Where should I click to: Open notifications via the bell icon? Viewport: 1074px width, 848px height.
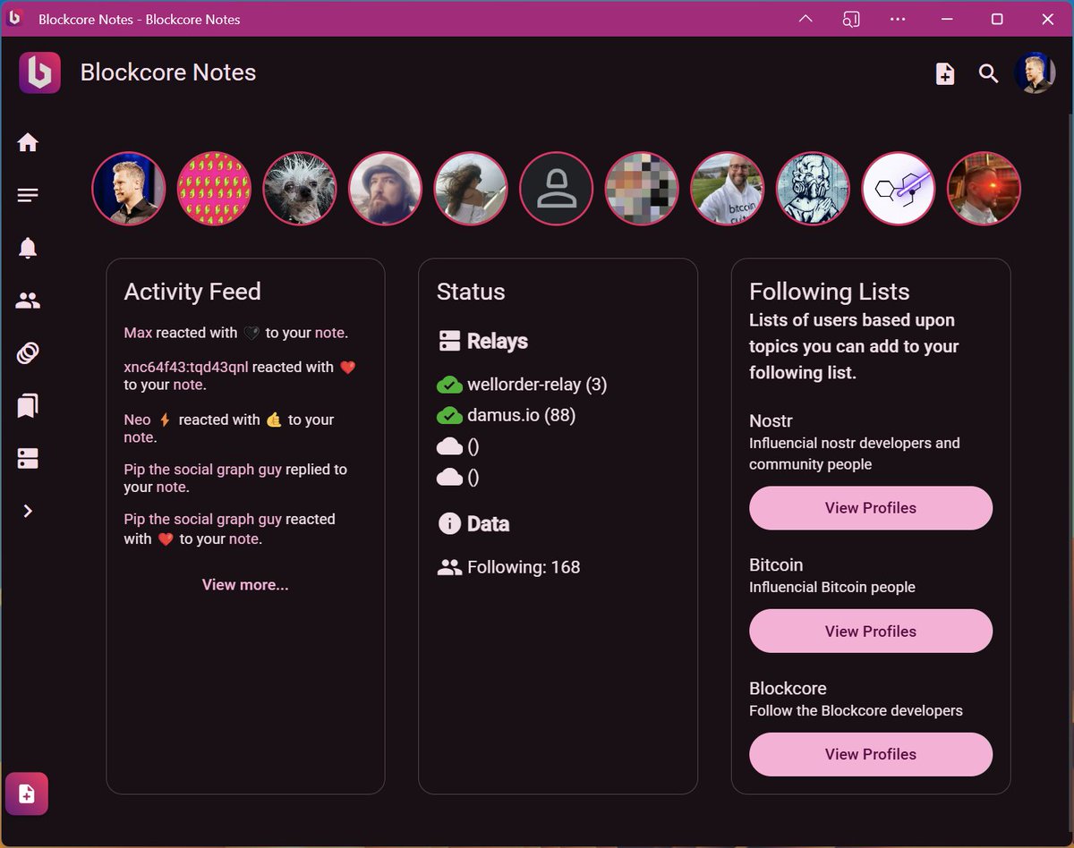point(27,247)
